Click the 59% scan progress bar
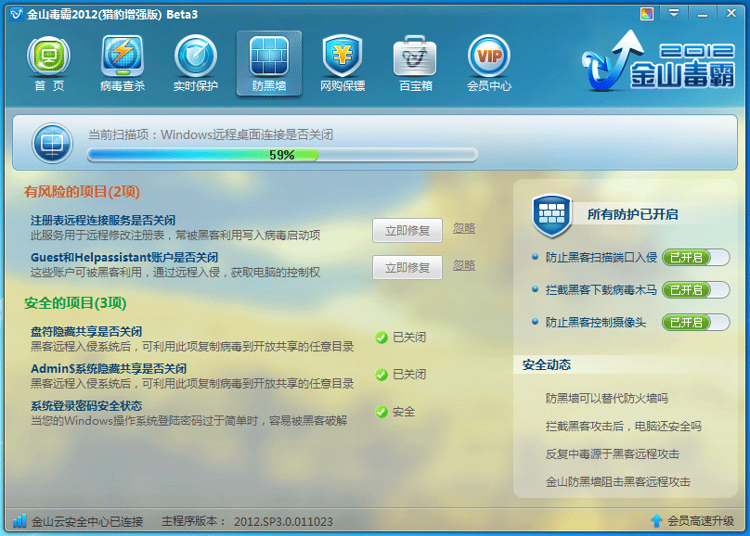 click(x=282, y=155)
